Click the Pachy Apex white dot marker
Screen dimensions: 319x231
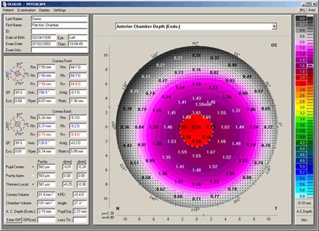(33, 176)
